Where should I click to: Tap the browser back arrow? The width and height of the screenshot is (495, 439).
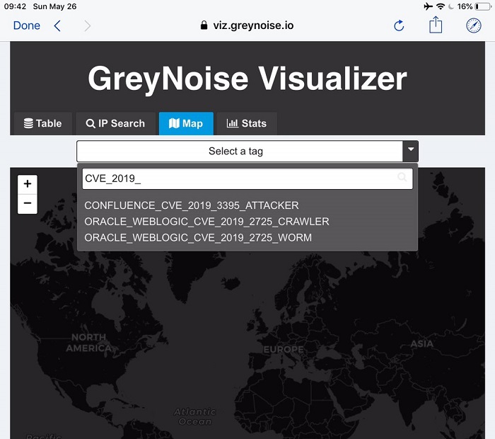click(x=57, y=25)
